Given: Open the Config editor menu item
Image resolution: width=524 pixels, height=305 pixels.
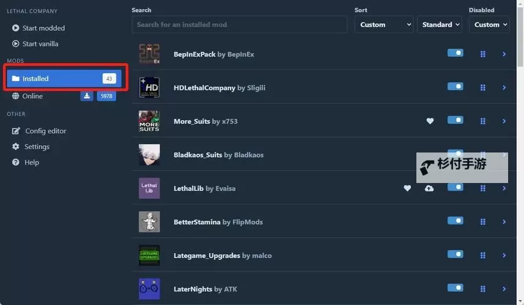Looking at the screenshot, I should (x=45, y=131).
